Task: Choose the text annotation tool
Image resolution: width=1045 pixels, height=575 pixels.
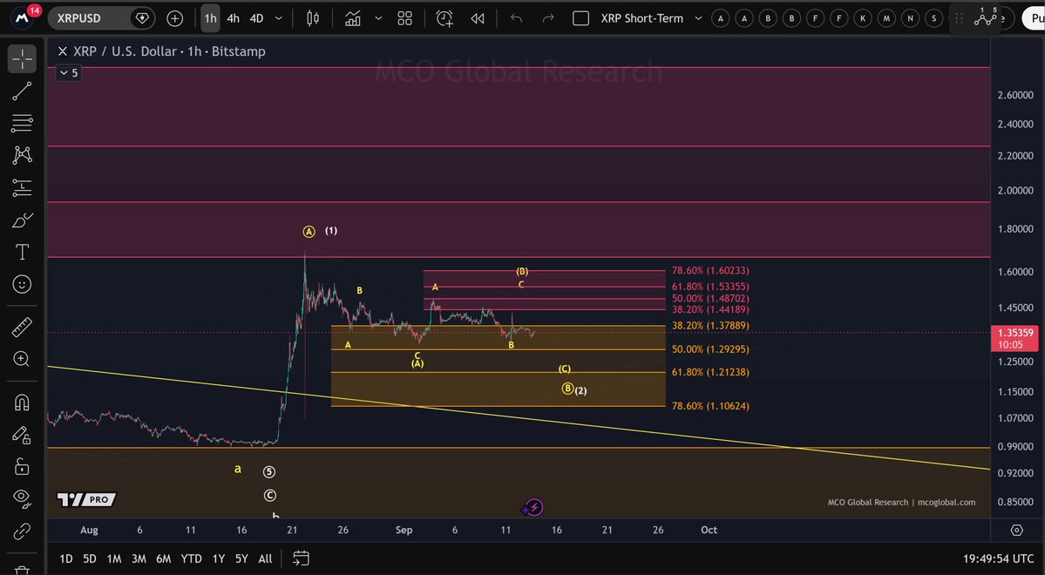Action: 21,253
